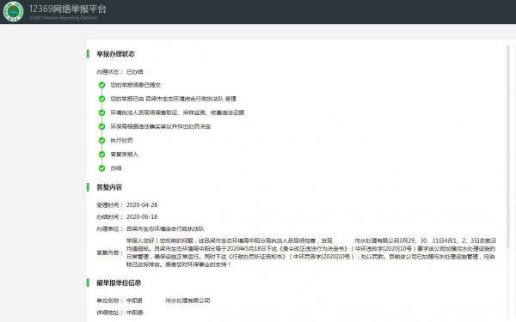Click the 受理时间 date 2020-04-28
516x322 pixels.
pos(142,205)
